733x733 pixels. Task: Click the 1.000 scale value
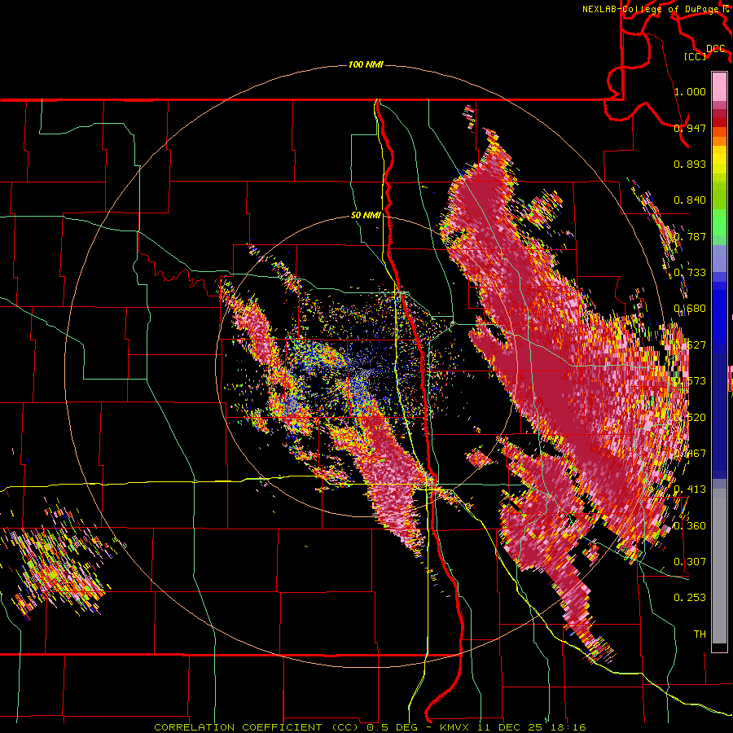pos(690,91)
